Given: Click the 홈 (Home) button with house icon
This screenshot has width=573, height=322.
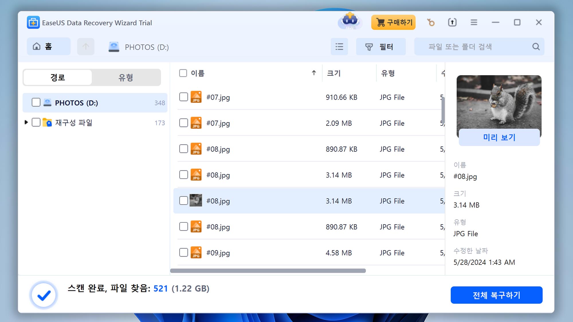Looking at the screenshot, I should click(48, 46).
